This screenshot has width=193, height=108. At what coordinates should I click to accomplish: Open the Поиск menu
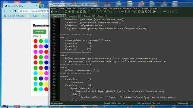tap(68, 8)
